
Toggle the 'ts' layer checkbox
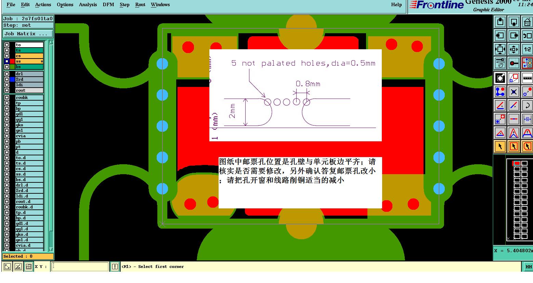click(x=7, y=50)
